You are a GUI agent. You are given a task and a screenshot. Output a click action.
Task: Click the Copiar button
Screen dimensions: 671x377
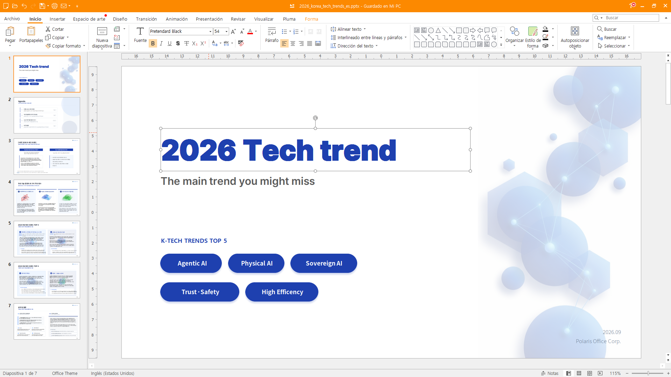(x=55, y=38)
